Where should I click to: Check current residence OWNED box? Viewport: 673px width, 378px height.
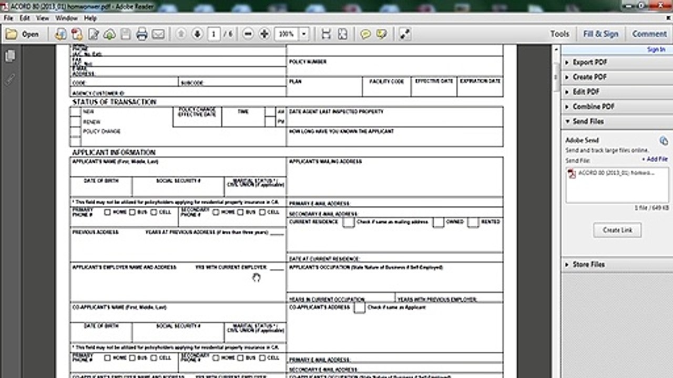click(439, 222)
